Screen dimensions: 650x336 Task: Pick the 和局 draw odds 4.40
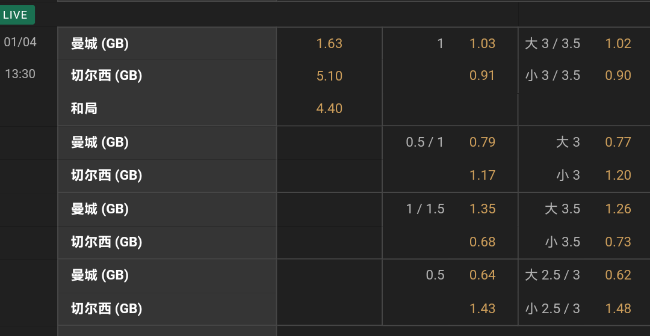click(329, 109)
